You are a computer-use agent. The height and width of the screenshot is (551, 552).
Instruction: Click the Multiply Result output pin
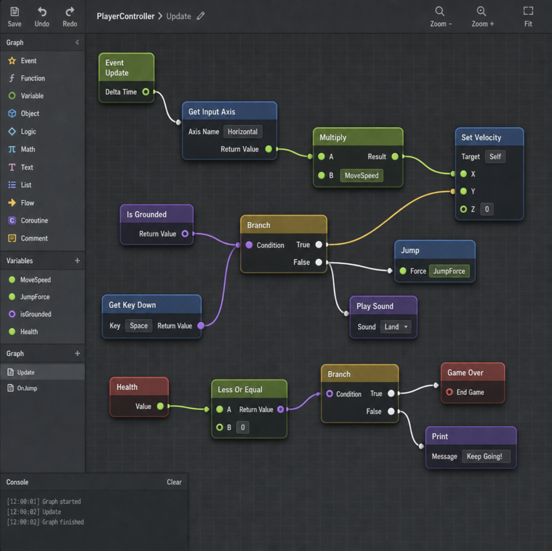(395, 157)
